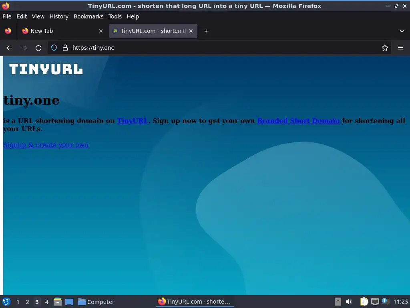Switch to workspace 4
Viewport: 410px width, 308px height.
(47, 302)
